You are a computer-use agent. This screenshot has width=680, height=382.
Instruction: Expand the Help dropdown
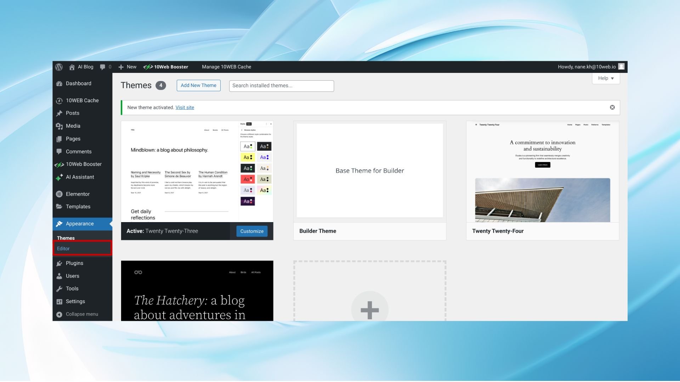click(606, 78)
